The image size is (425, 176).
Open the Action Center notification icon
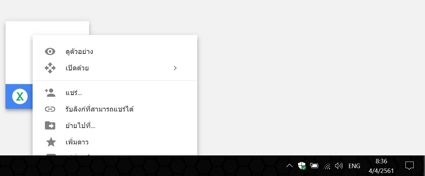(409, 166)
